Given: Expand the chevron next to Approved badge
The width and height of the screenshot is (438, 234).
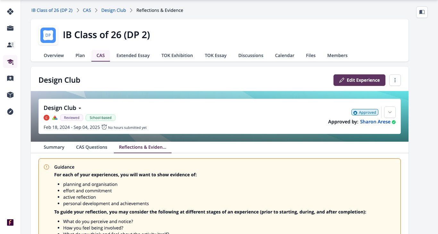Looking at the screenshot, I should [x=390, y=112].
